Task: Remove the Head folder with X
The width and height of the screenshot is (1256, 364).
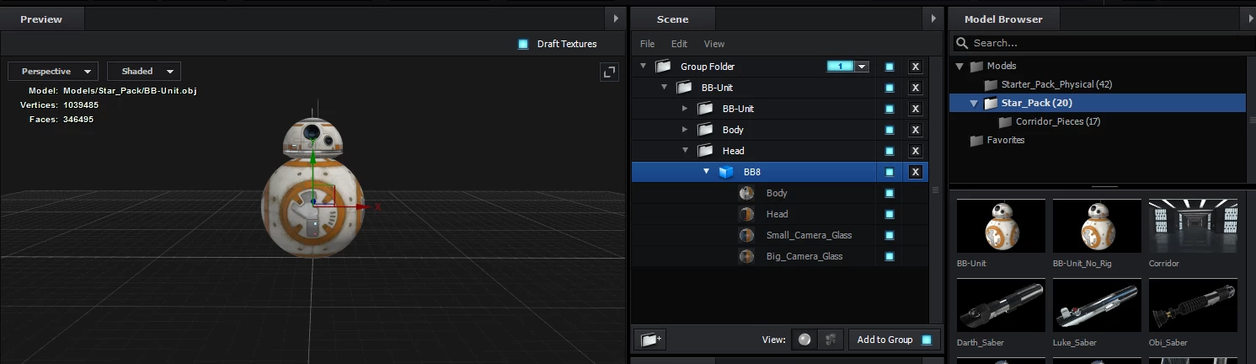Action: 916,151
